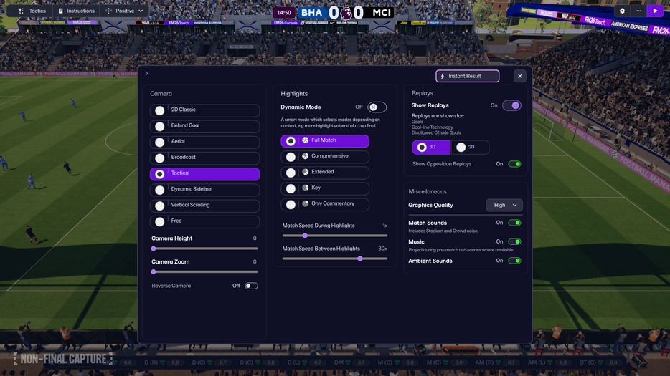
Task: Click the Only Commentary pie icon
Action: pyautogui.click(x=305, y=203)
